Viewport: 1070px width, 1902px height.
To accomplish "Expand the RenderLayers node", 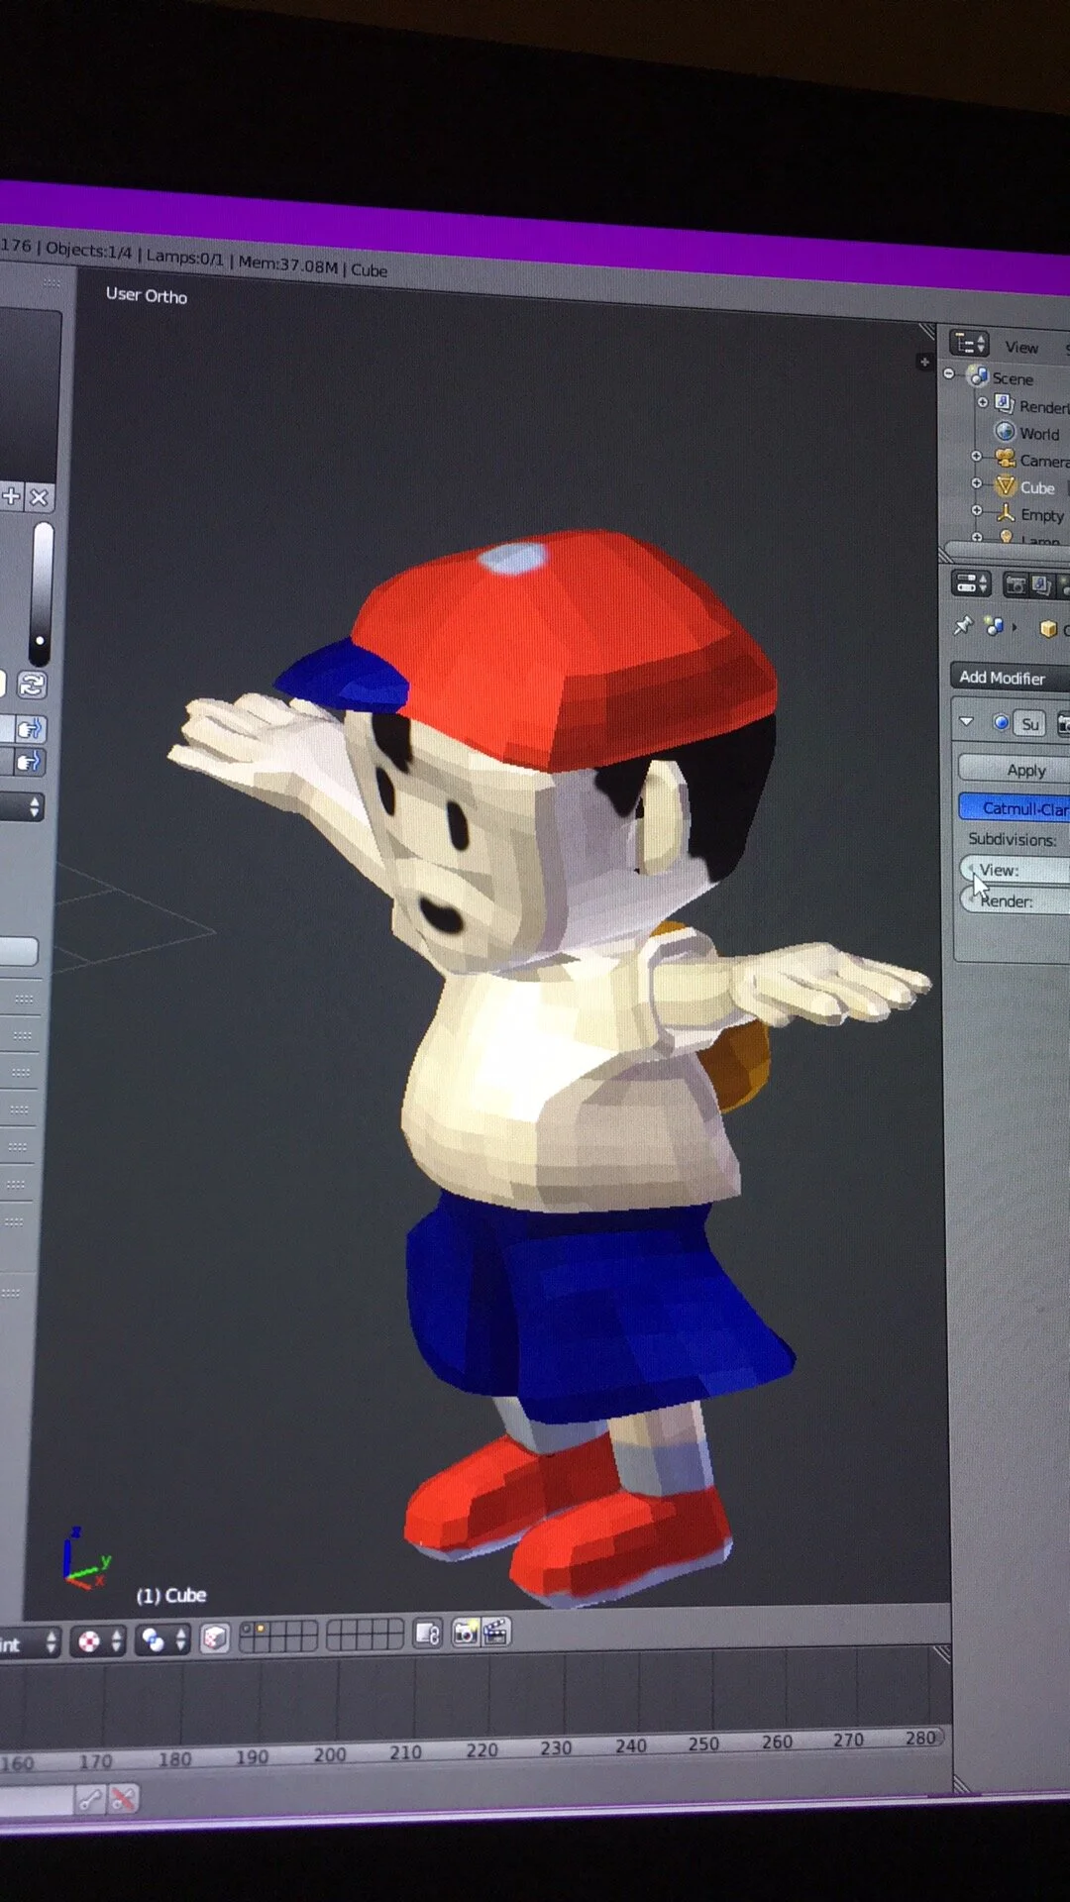I will (983, 402).
